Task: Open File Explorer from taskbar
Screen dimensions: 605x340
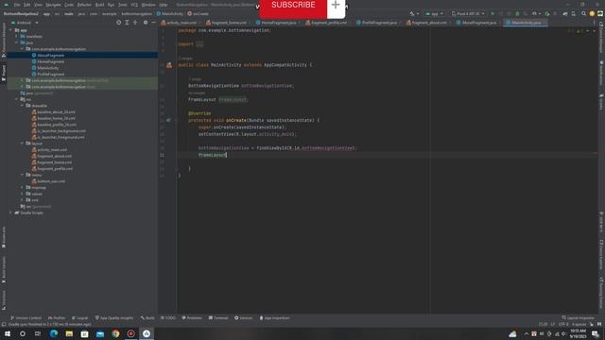Action: coord(69,333)
